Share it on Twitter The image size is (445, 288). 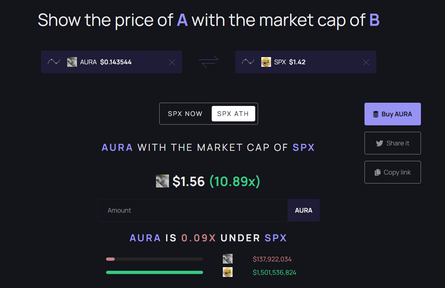(393, 143)
